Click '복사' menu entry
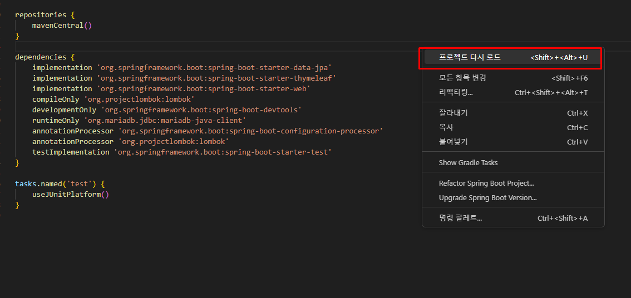The width and height of the screenshot is (631, 298). click(x=513, y=127)
